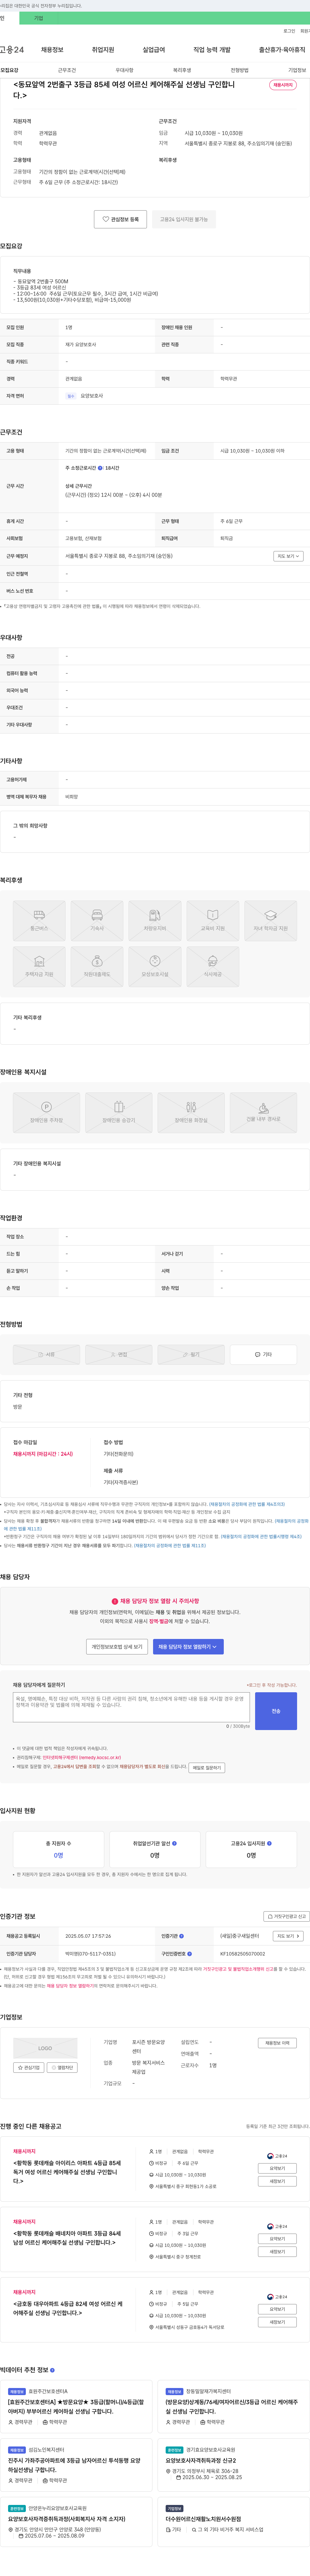Click the company LOGO thumbnail
The height and width of the screenshot is (2576, 310).
45,2048
